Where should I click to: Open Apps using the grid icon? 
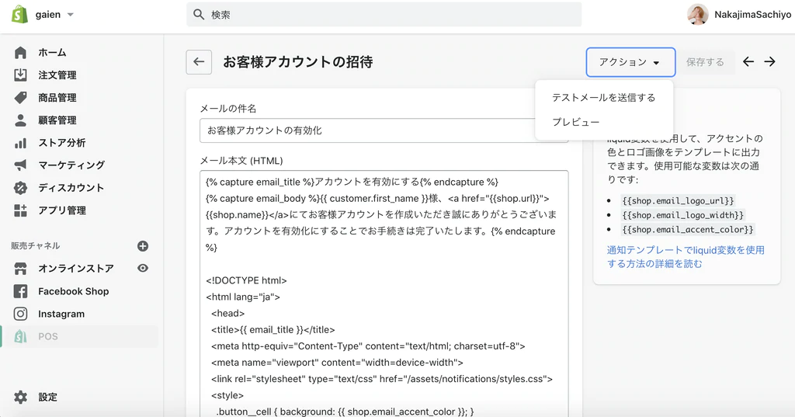(21, 210)
